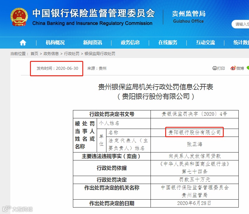Screen dimensions: 249x214
Task: Click the cell 罚款五十万元
Action: pyautogui.click(x=195, y=180)
